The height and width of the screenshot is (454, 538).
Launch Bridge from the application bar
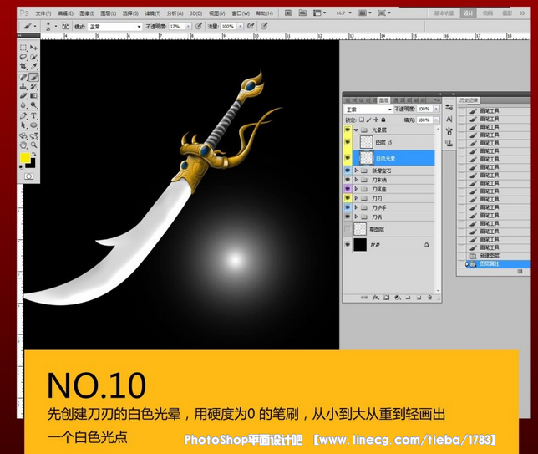click(288, 13)
